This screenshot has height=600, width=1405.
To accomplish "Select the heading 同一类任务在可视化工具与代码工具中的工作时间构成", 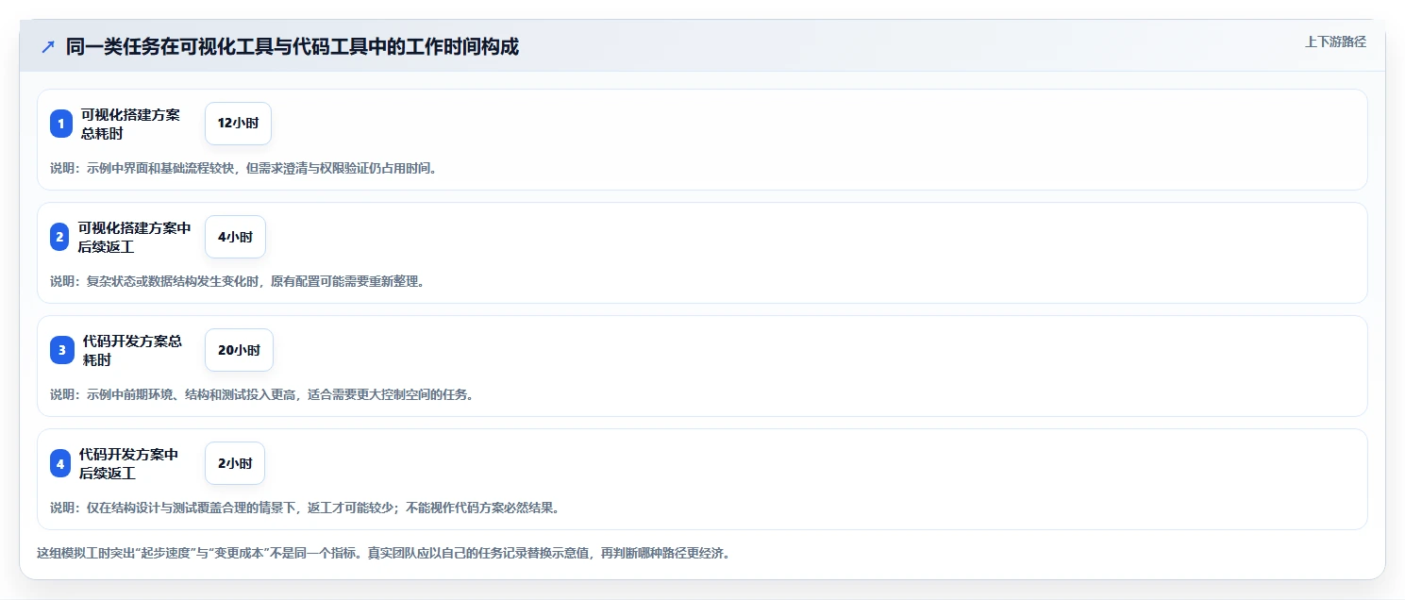I will click(x=293, y=47).
